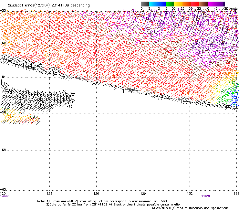Click the -60 latitude axis label
This screenshot has height=210, width=239.
click(x=3, y=189)
